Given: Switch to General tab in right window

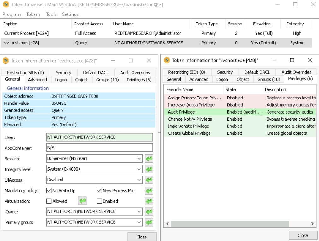Looking at the screenshot, I should tap(174, 79).
